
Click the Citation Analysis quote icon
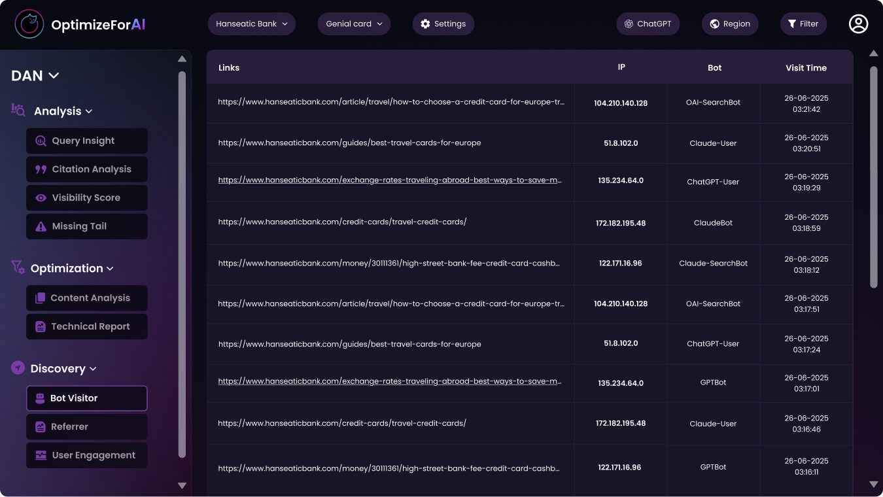click(x=41, y=169)
